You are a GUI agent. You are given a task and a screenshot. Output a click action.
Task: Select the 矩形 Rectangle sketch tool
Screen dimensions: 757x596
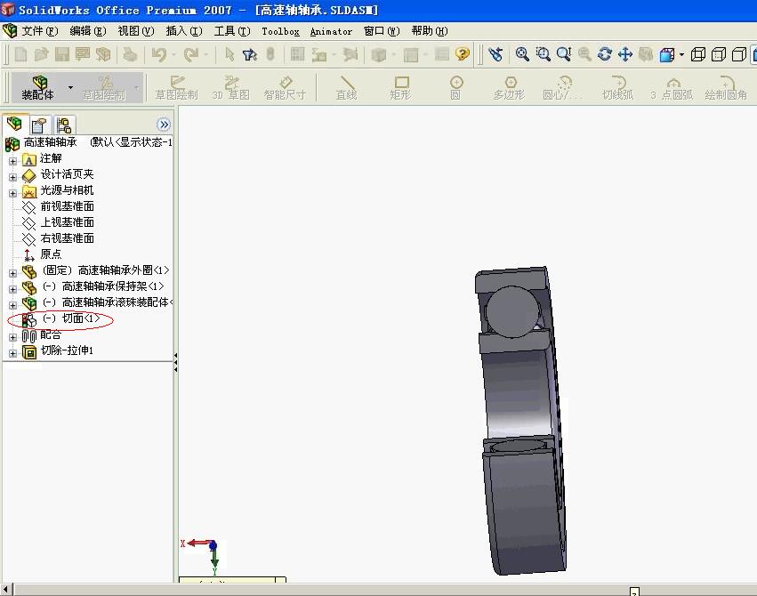point(400,87)
